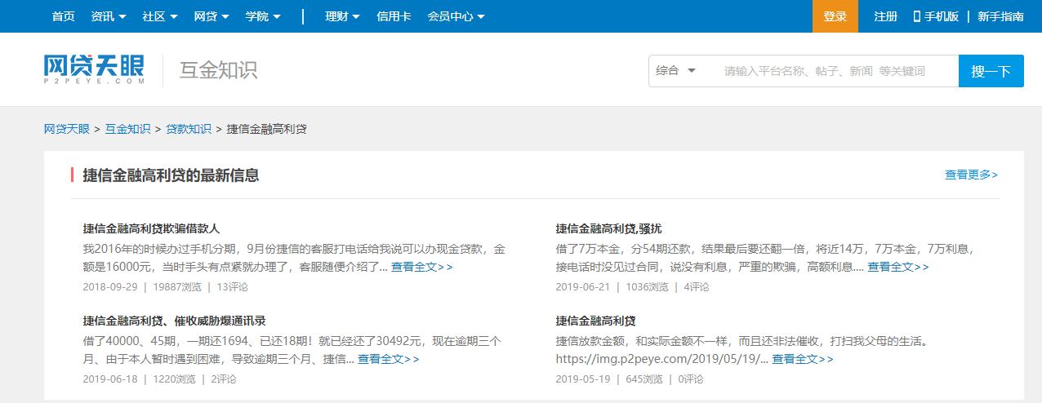Click the 1036浏览 view count

point(647,287)
